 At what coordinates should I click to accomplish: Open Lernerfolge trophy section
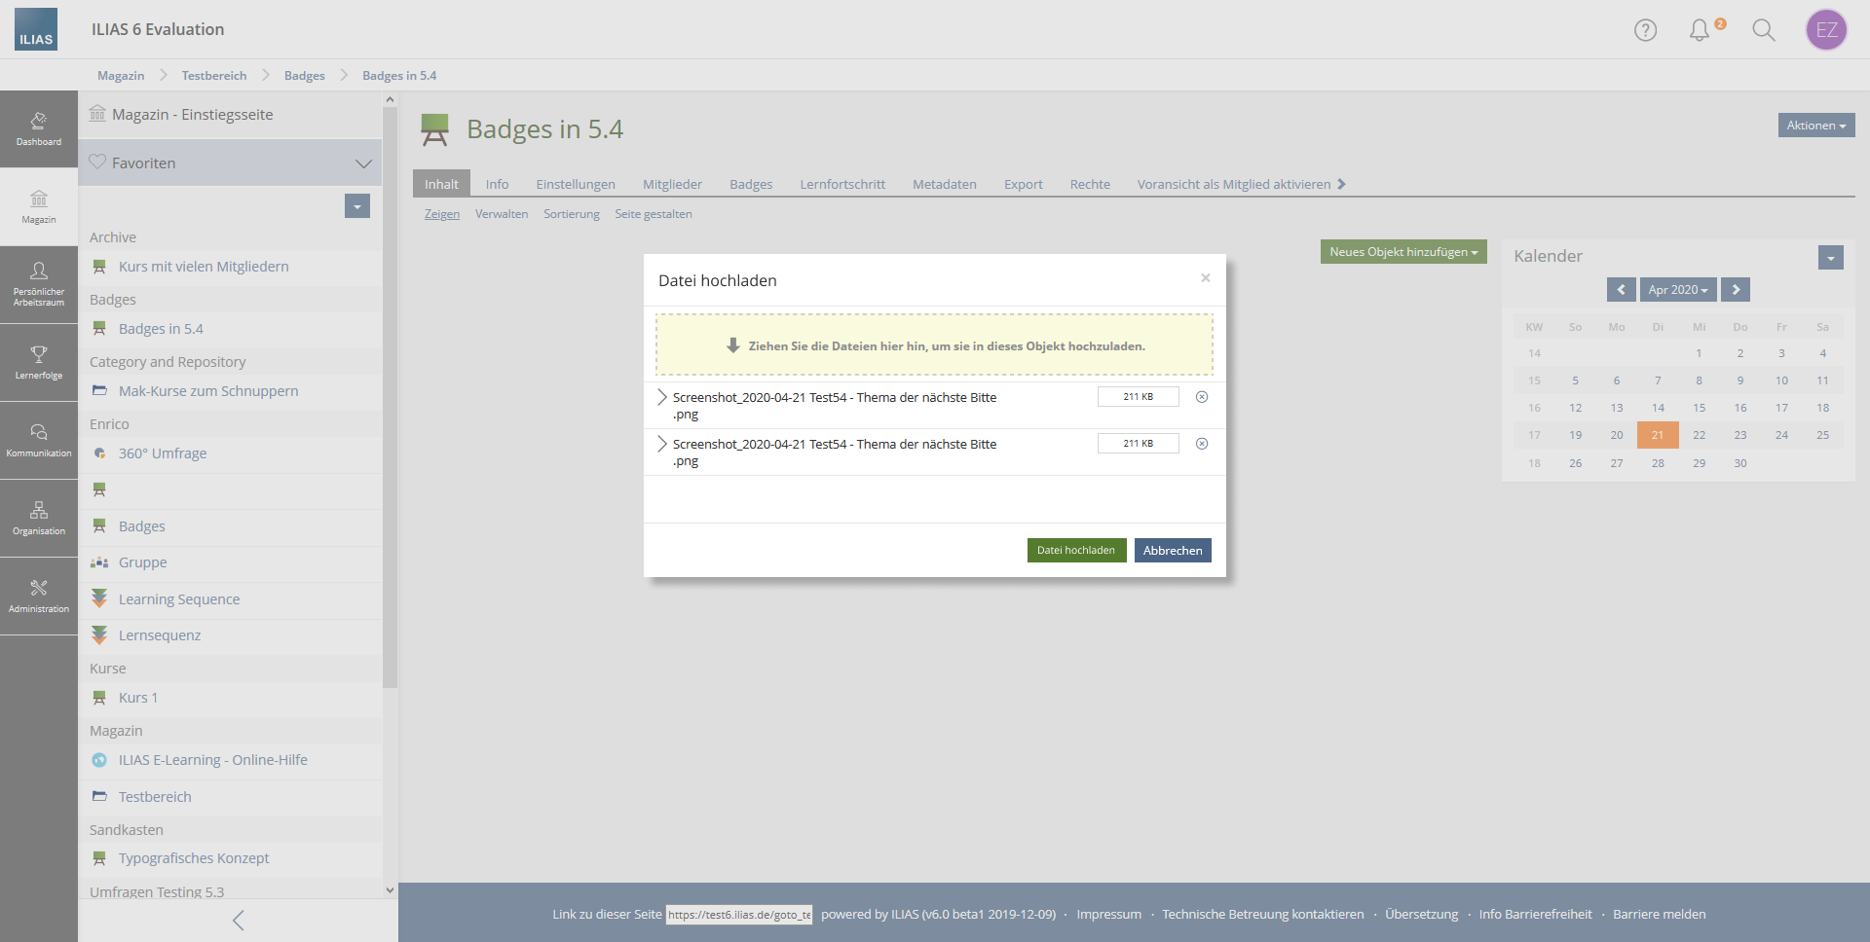tap(39, 363)
